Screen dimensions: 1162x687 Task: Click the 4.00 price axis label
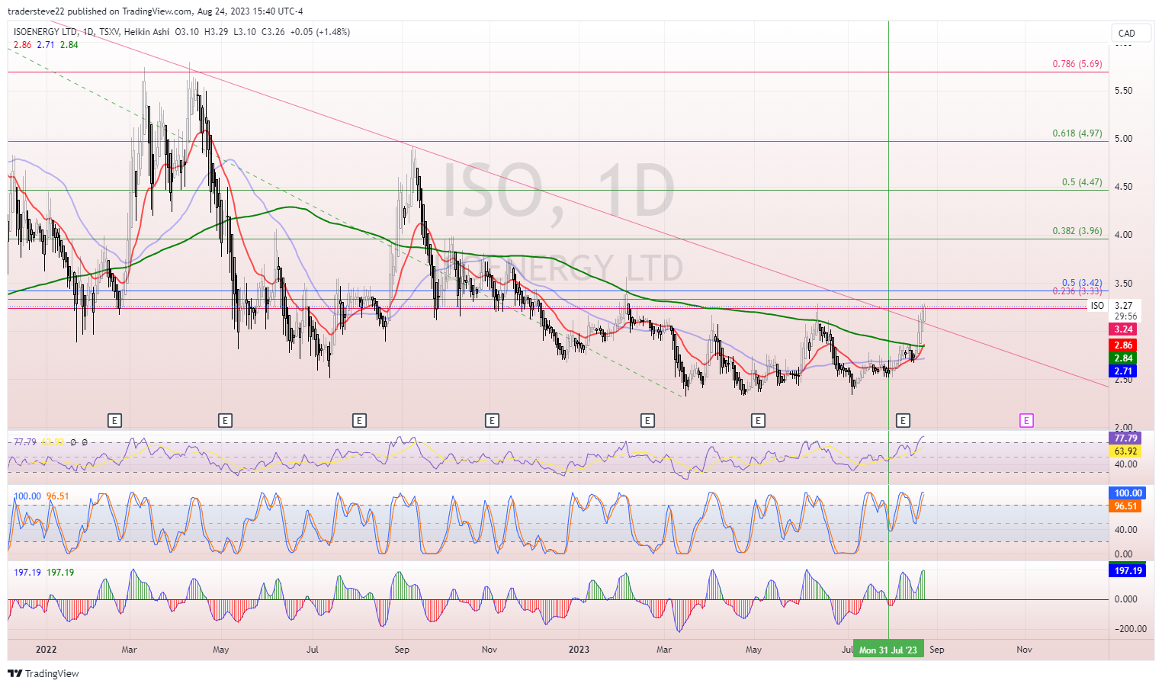1123,235
